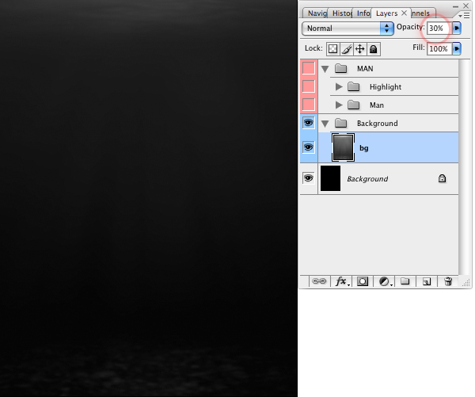The width and height of the screenshot is (475, 397).
Task: Click the Highlight group folder icon
Action: pos(353,86)
